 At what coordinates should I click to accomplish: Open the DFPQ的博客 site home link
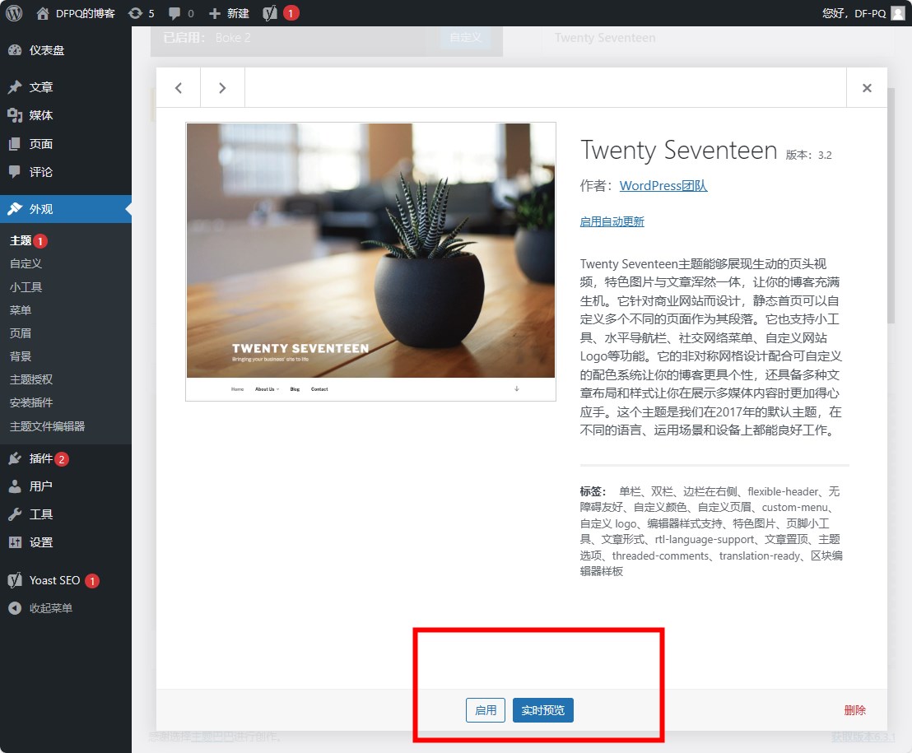click(76, 13)
